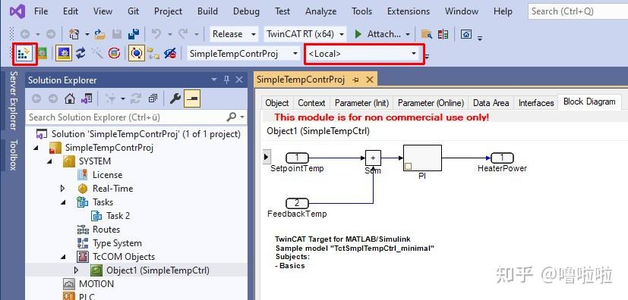Switch to the Parameter (Online) tab
Viewport: 628px width, 300px height.
tap(431, 103)
